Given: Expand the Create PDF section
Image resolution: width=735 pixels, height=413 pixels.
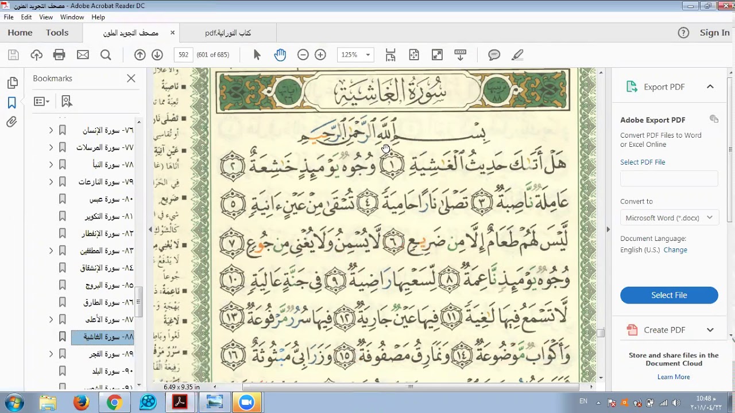Looking at the screenshot, I should [710, 330].
